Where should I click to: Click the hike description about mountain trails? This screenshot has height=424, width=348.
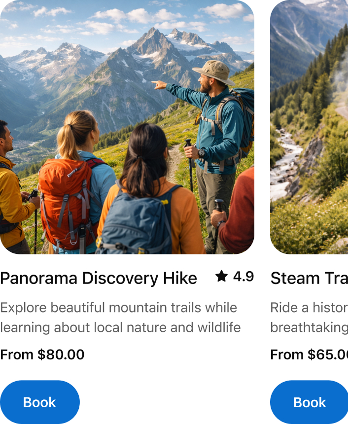(118, 318)
